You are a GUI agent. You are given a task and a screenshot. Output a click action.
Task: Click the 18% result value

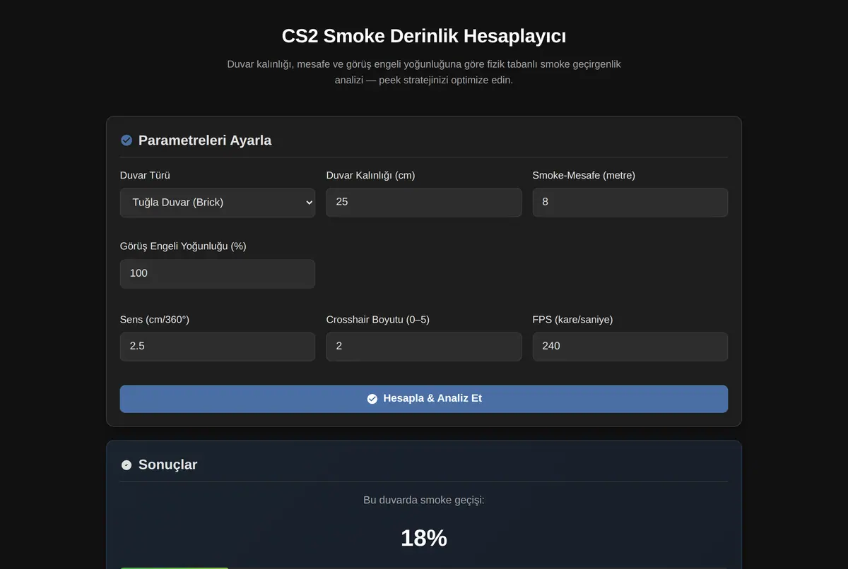(x=424, y=539)
